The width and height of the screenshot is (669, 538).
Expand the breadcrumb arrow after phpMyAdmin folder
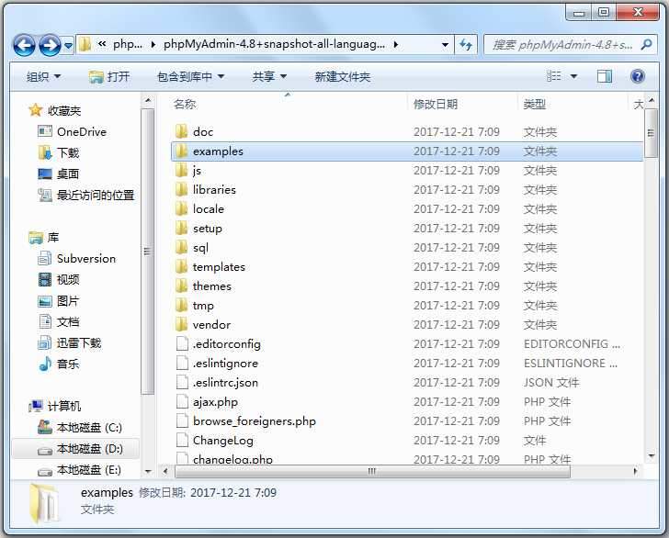coord(396,44)
